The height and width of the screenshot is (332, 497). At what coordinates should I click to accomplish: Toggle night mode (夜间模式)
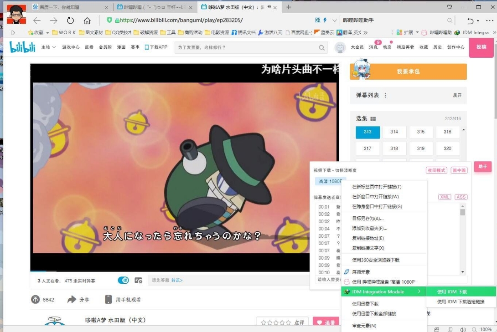coord(436,170)
